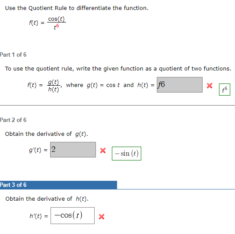This screenshot has height=234, width=235.
Task: Click the green -sin(t) correct answer box
Action: (127, 154)
